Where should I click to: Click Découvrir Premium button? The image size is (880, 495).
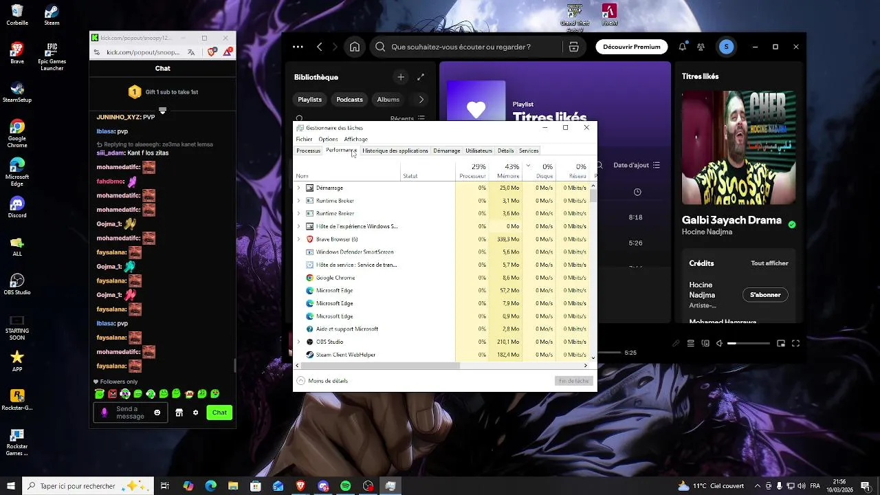631,47
